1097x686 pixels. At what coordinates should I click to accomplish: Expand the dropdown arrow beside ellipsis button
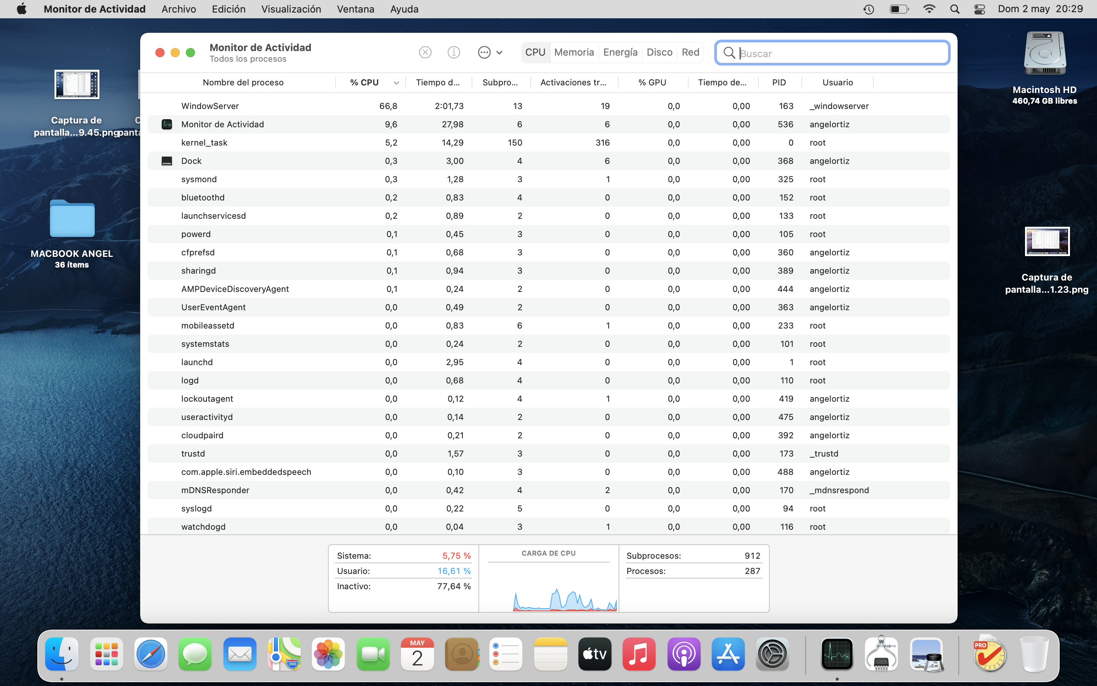[x=499, y=53]
